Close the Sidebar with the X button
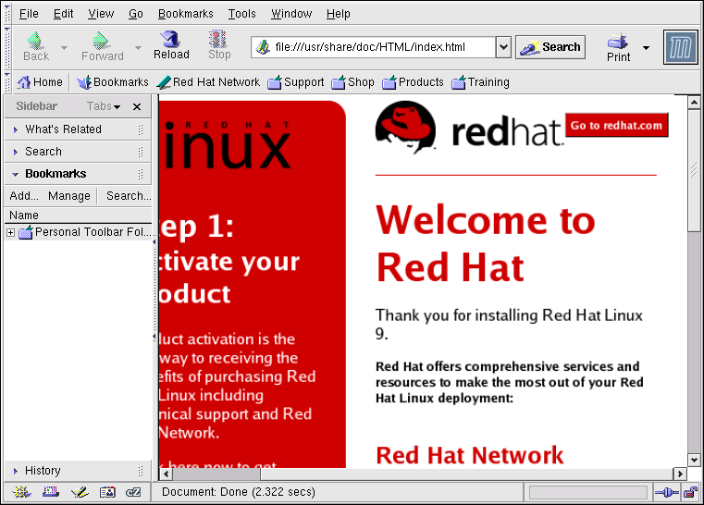 point(137,107)
